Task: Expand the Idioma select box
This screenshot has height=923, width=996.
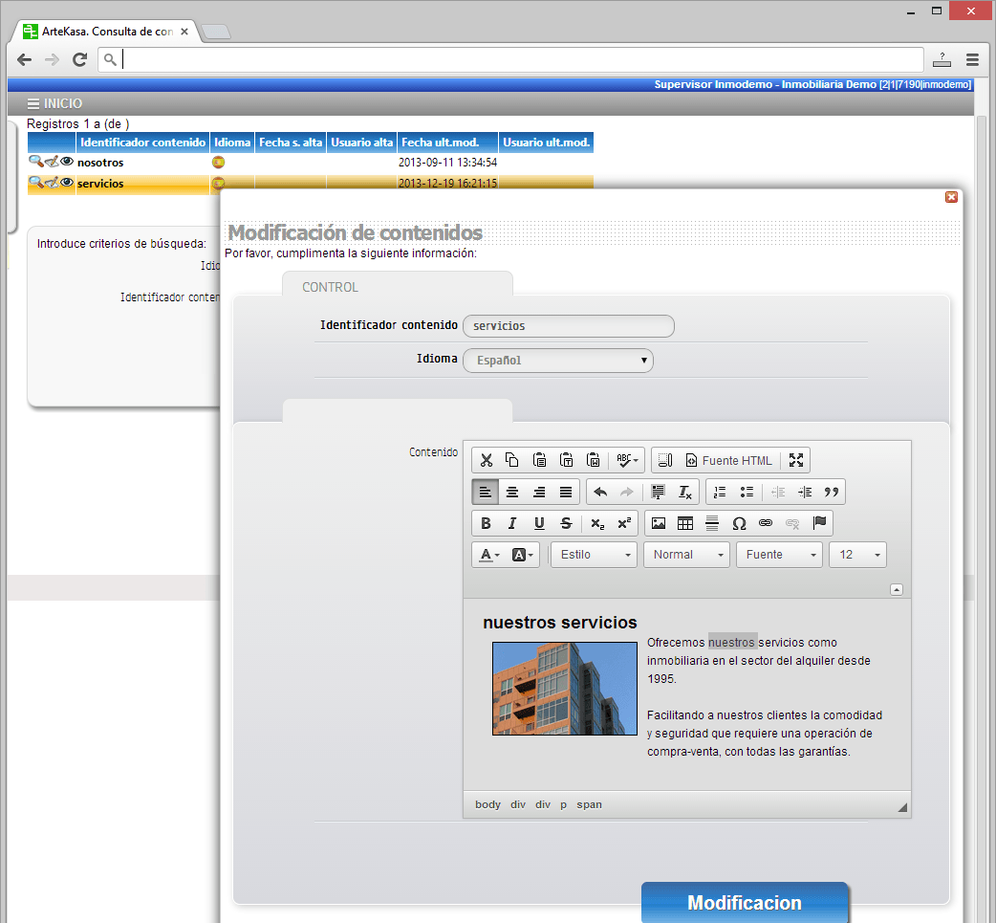Action: (558, 361)
